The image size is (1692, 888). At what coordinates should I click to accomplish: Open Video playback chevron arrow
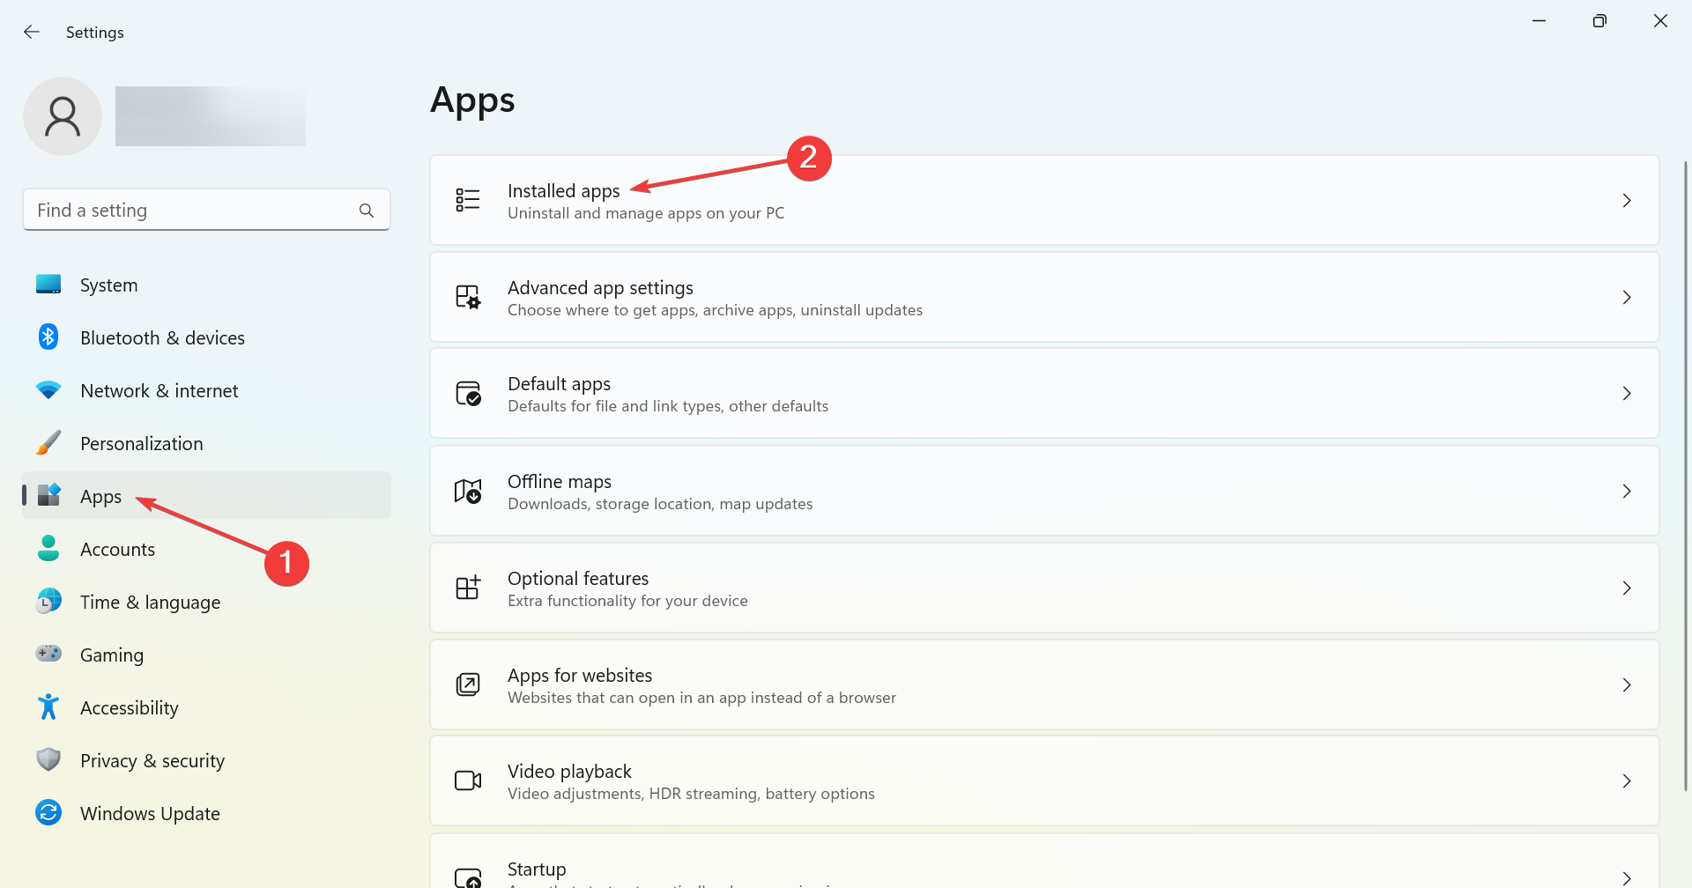tap(1627, 781)
